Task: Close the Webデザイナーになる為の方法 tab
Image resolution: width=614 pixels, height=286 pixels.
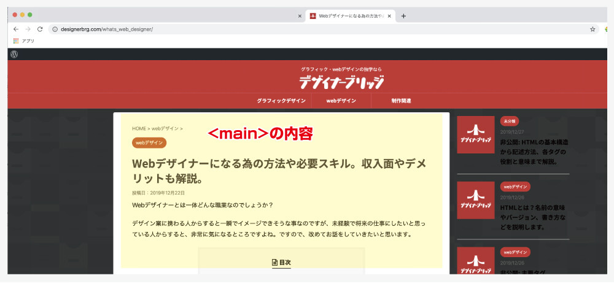Action: (x=389, y=16)
